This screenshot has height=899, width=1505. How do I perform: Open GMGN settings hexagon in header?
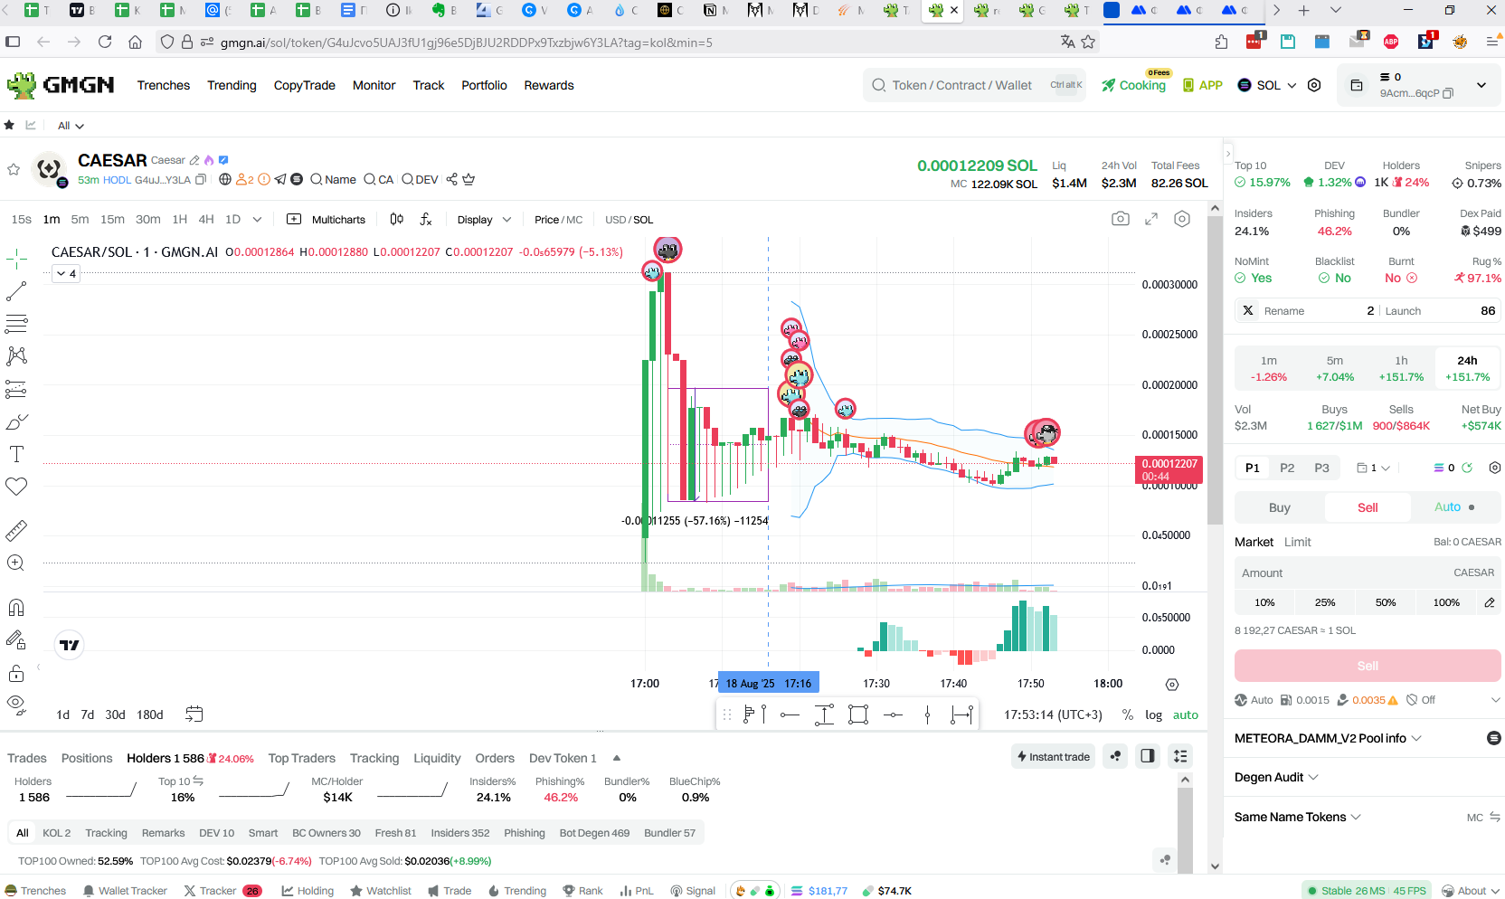(x=1314, y=85)
